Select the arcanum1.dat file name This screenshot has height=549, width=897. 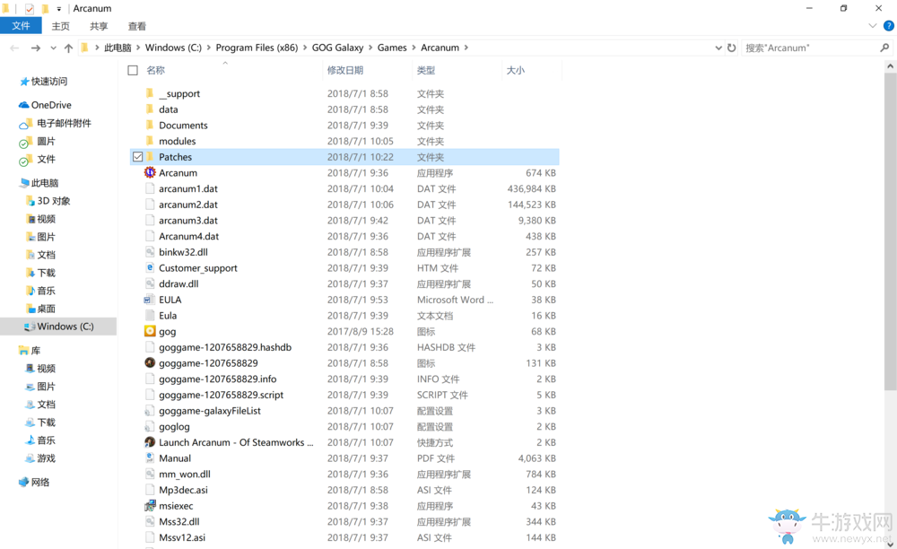[188, 188]
